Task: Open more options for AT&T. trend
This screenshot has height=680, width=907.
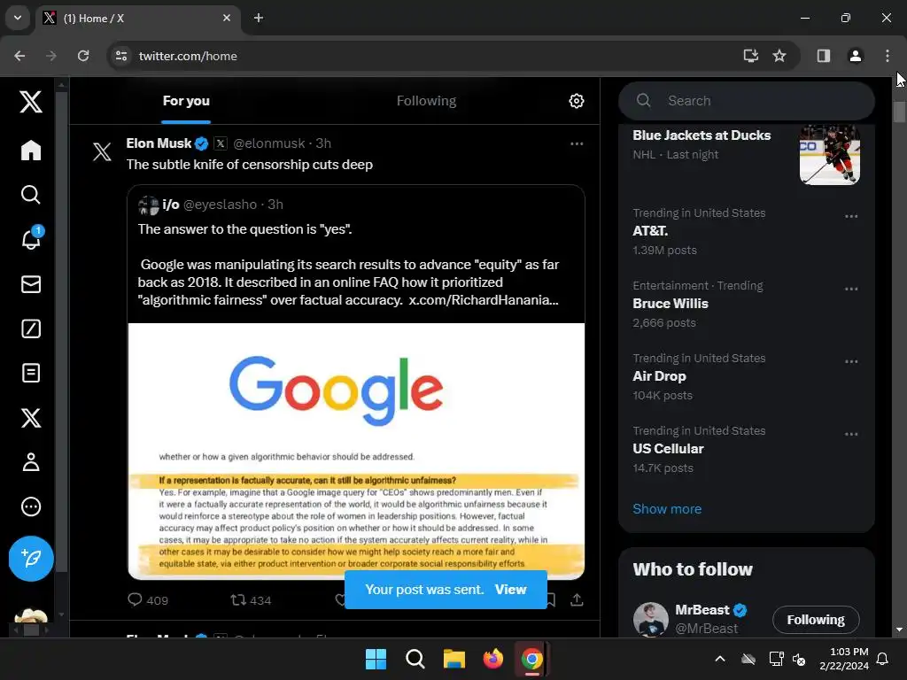Action: 851,216
